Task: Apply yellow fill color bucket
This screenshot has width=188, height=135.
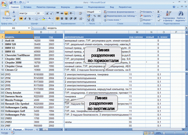Action: (43, 18)
